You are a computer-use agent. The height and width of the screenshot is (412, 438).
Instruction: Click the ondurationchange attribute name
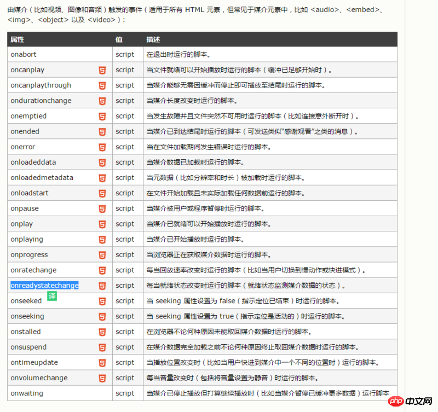tap(41, 101)
